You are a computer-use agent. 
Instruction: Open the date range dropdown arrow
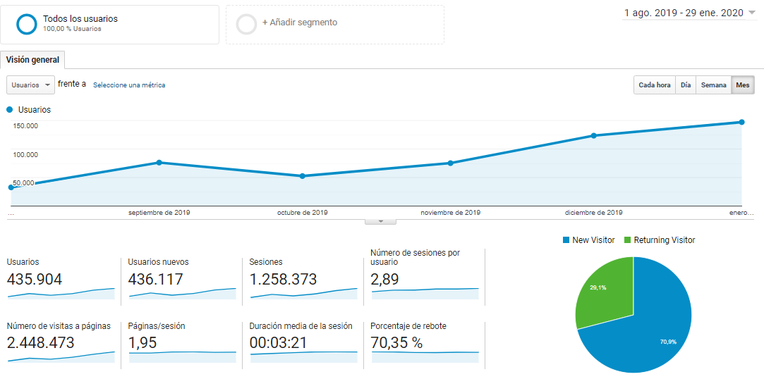(x=751, y=13)
